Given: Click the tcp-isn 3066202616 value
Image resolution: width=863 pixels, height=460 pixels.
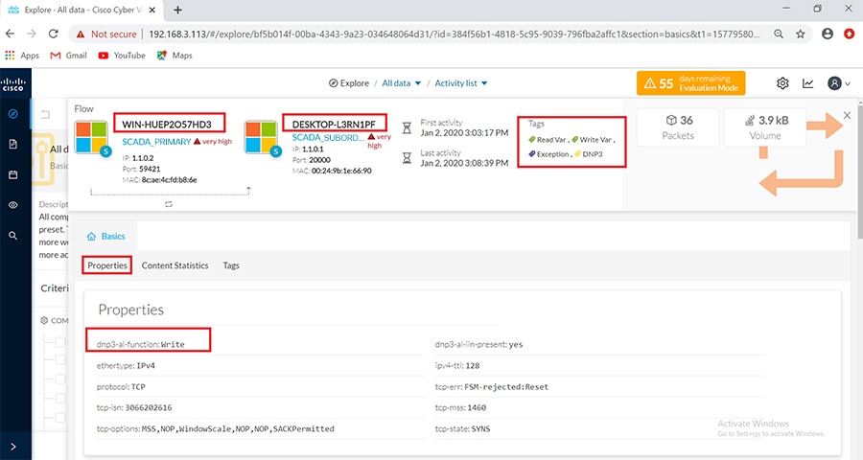Looking at the screenshot, I should [149, 407].
